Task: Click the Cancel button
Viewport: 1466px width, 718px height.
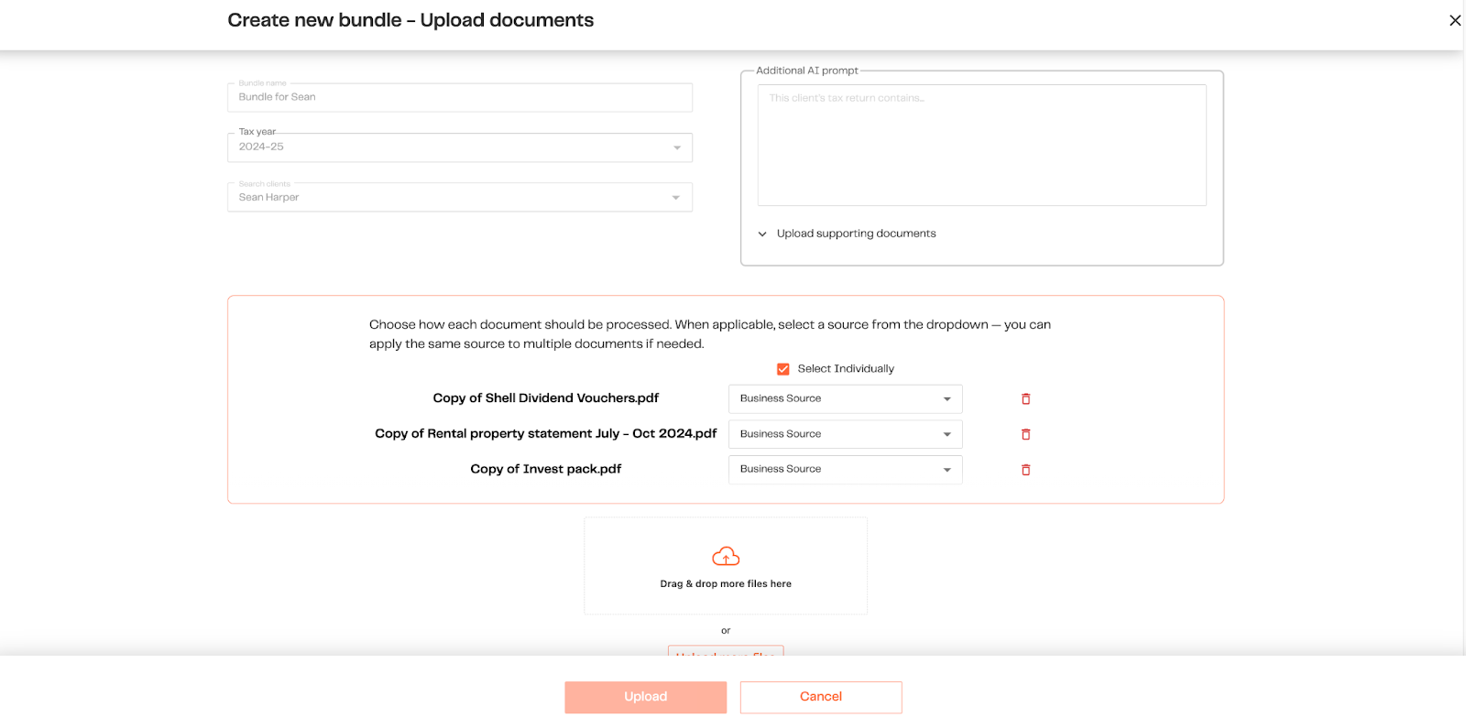Action: (821, 697)
